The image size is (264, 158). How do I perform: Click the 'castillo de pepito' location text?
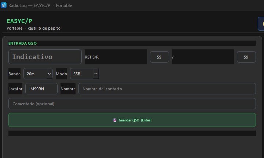pyautogui.click(x=44, y=28)
